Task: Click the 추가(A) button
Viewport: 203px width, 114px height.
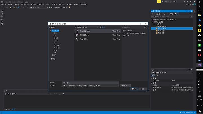Action: (134, 89)
